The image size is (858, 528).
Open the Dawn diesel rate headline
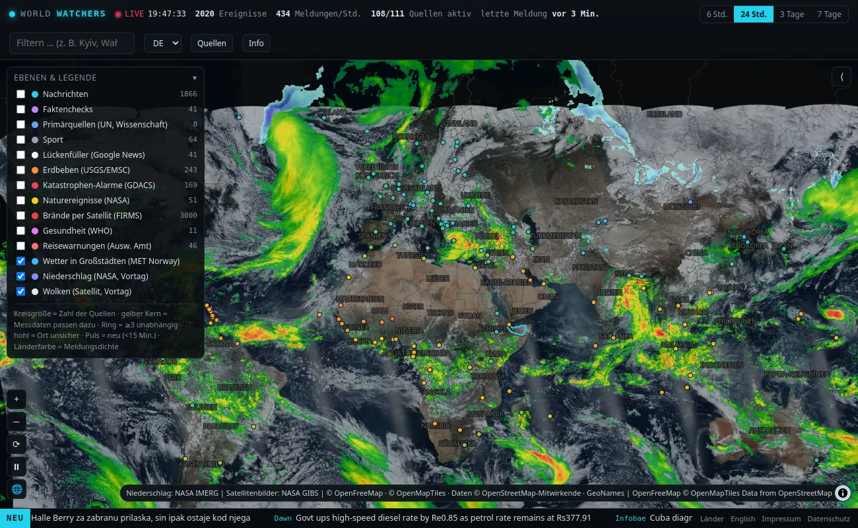click(432, 518)
